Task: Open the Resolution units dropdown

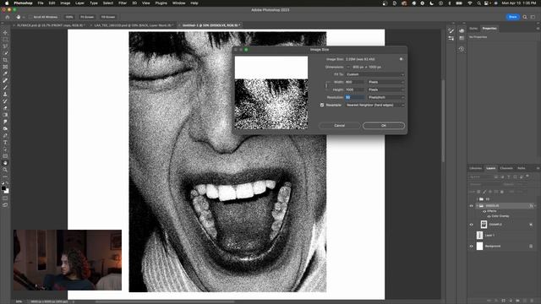Action: coord(385,97)
